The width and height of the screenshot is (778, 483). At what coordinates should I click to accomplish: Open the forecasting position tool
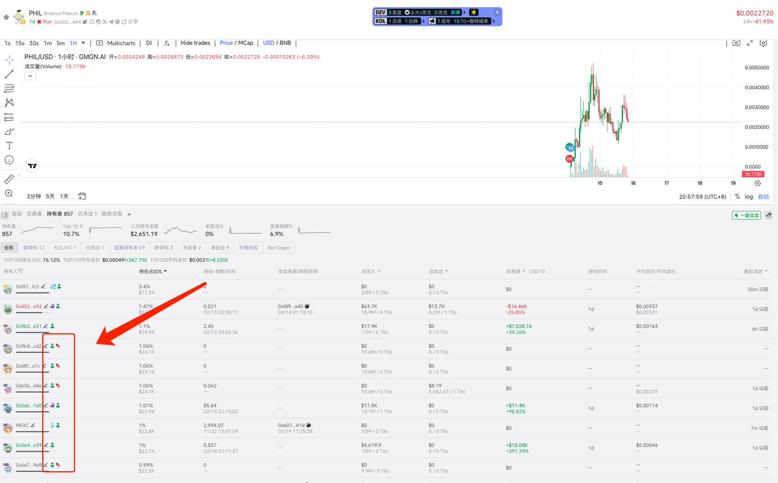tap(9, 117)
